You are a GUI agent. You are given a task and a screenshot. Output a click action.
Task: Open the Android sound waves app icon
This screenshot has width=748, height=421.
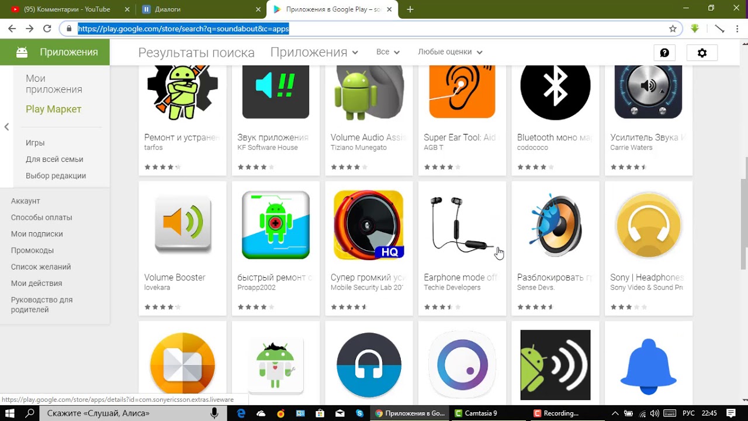(x=555, y=365)
